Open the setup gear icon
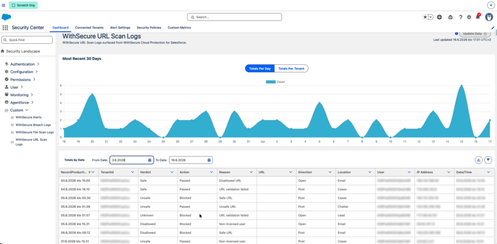The image size is (497, 244). (x=469, y=17)
